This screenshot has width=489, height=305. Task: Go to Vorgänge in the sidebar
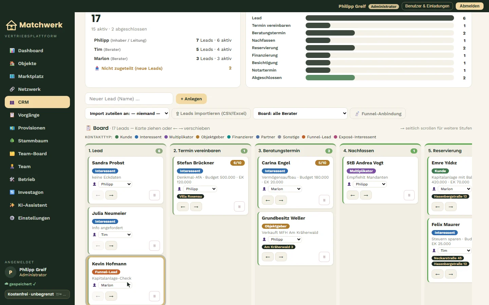[37, 115]
